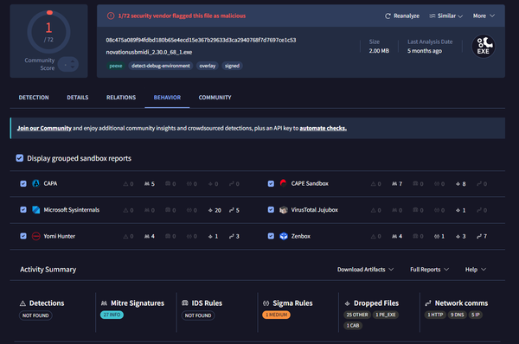Click the Mitre Signatures icon
Image resolution: width=519 pixels, height=344 pixels.
coord(104,303)
